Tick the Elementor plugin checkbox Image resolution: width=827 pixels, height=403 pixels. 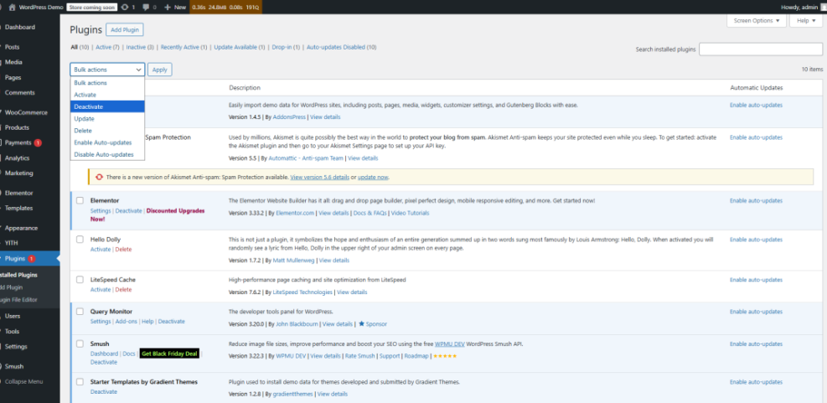coord(80,200)
